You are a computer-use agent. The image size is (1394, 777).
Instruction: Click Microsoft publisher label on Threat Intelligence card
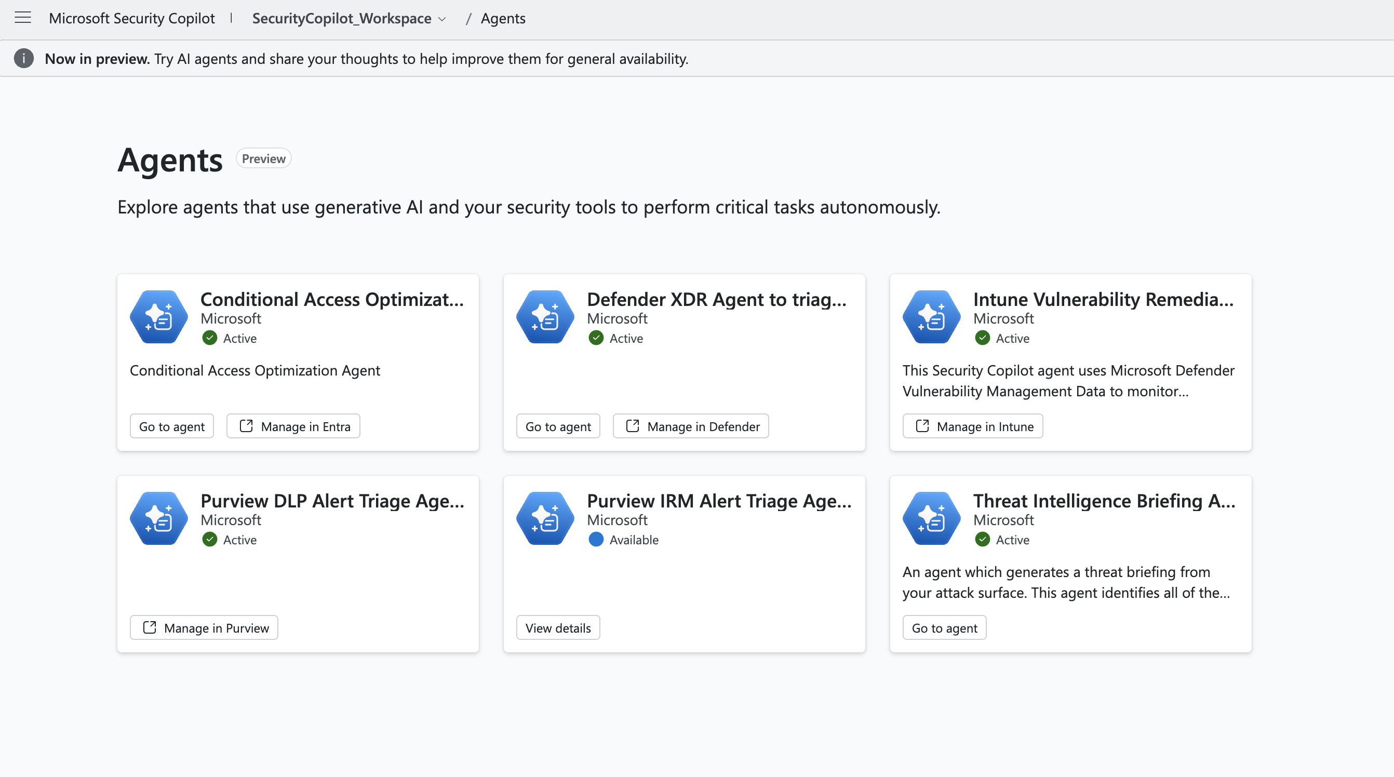tap(1004, 520)
